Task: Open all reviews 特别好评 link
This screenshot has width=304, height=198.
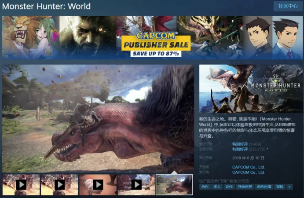Action: pos(240,149)
